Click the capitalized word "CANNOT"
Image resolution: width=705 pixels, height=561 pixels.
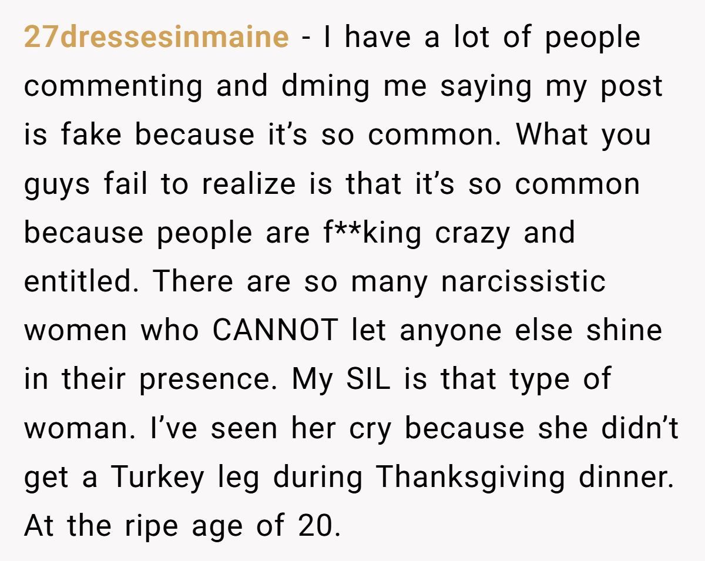pyautogui.click(x=275, y=331)
